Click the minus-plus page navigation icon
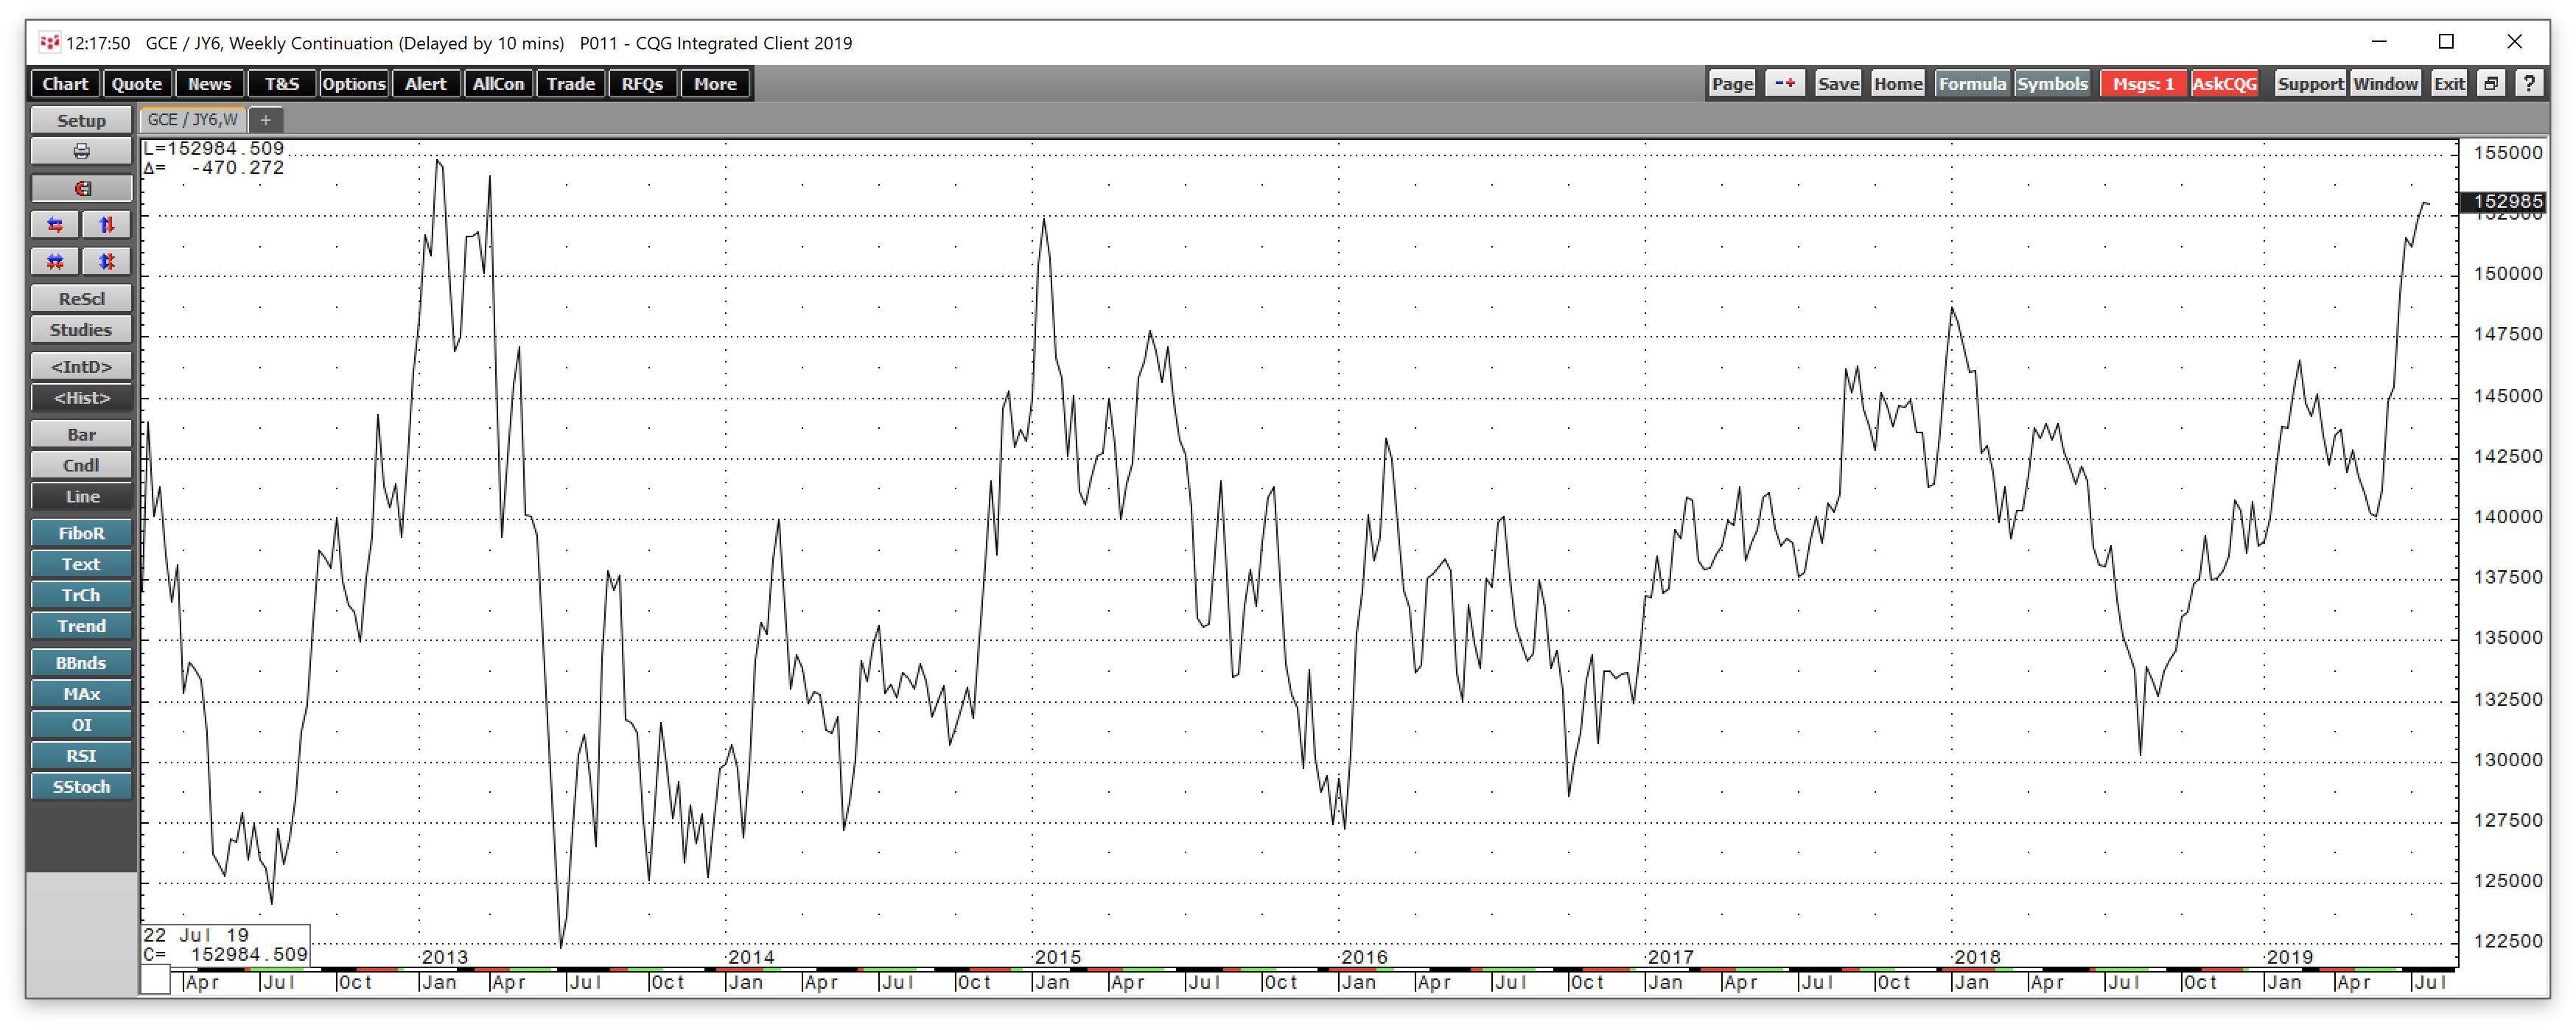Screen dimensions: 2576x1030 pos(1785,84)
